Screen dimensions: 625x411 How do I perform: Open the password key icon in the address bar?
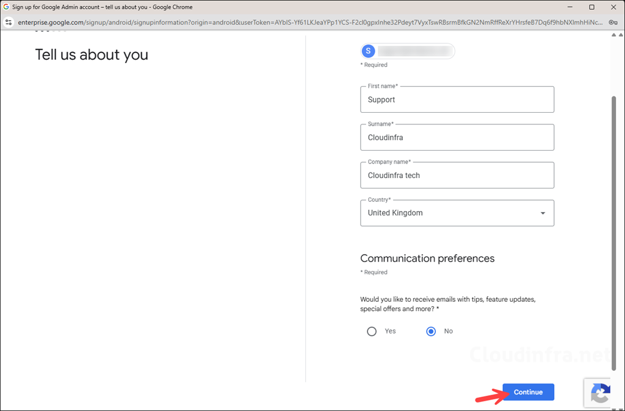coord(613,23)
